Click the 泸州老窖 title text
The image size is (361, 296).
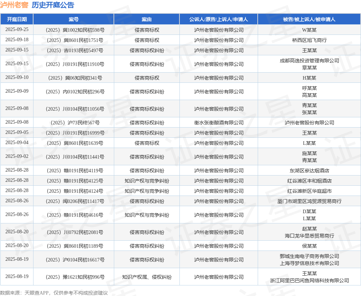click(14, 5)
